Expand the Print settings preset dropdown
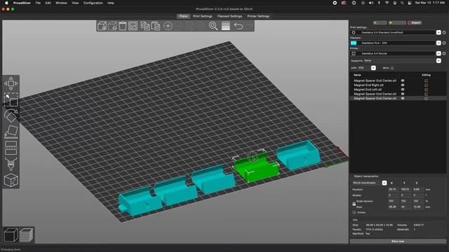449x252 pixels. tap(438, 32)
